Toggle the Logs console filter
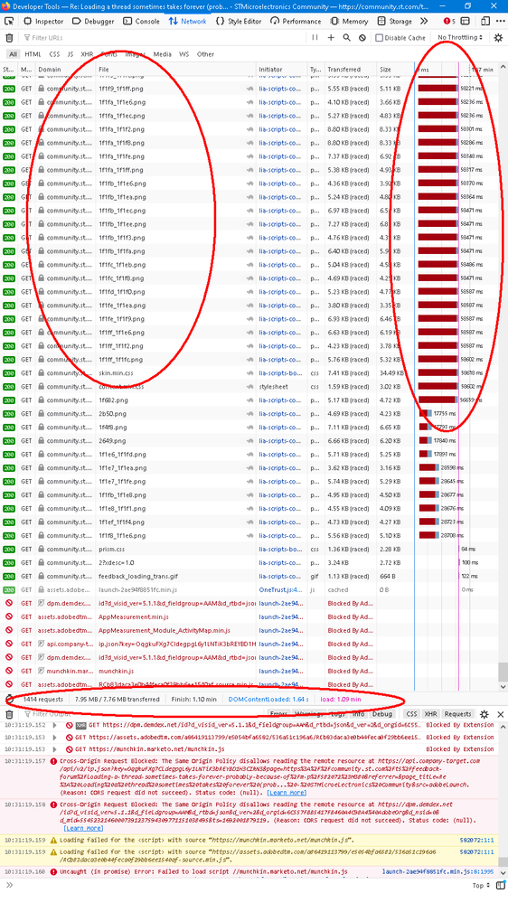Image resolution: width=508 pixels, height=903 pixels. pos(337,714)
